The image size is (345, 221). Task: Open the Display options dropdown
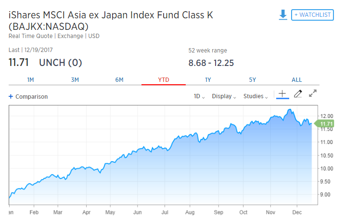coord(224,96)
